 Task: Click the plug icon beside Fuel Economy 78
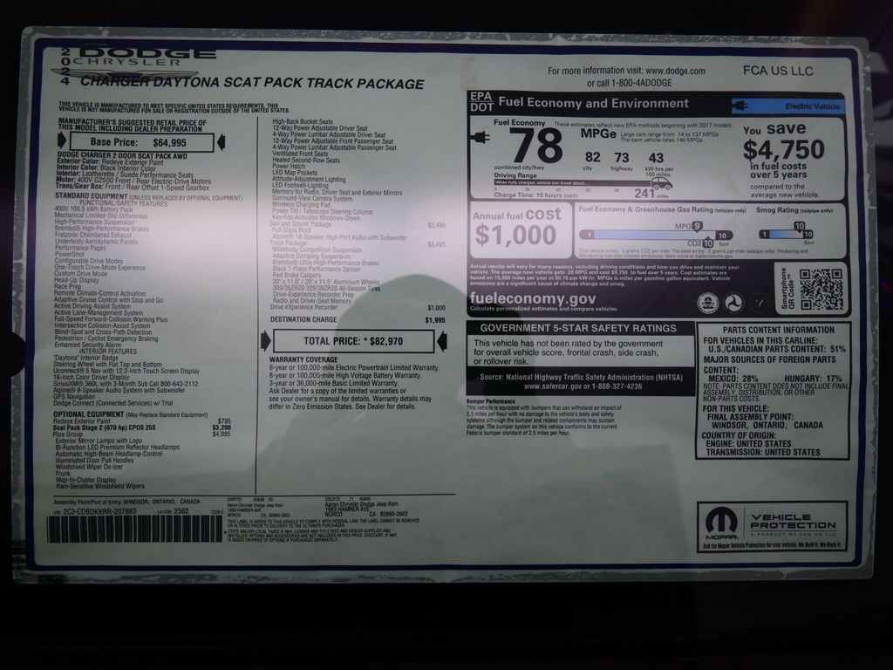click(x=481, y=138)
